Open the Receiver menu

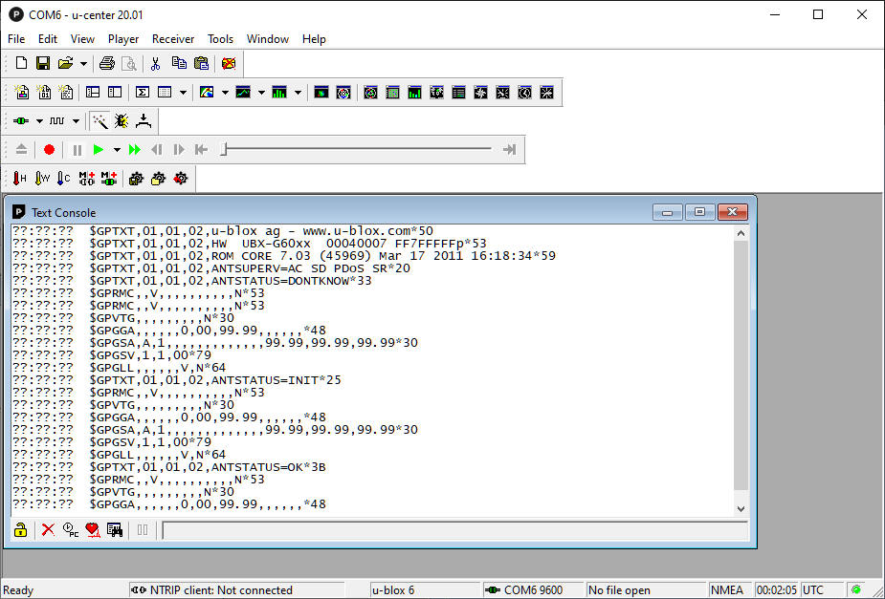tap(173, 39)
